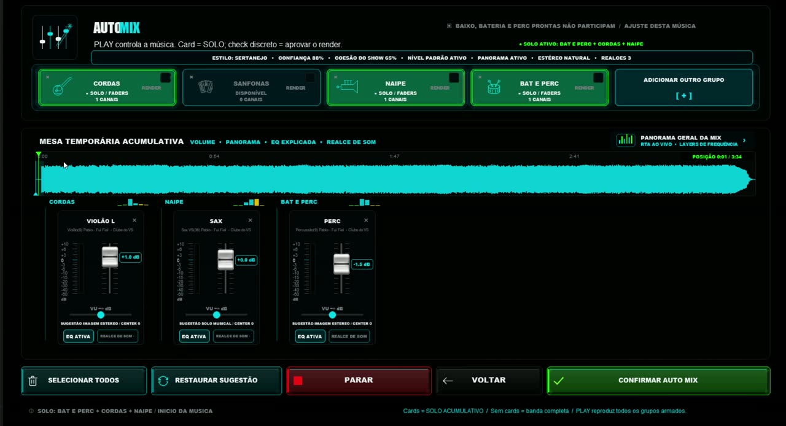
Task: Close the Violão L channel strip
Action: [134, 220]
